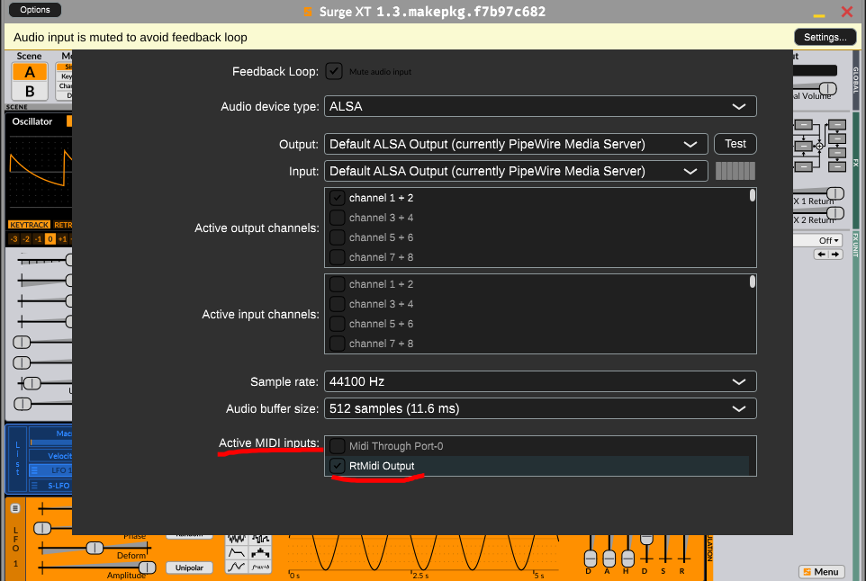Click input channels list scrollbar
Viewport: 866px width, 581px height.
tap(753, 282)
